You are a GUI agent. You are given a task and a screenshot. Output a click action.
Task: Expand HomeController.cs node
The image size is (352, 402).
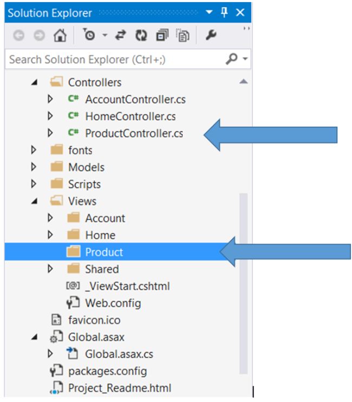coord(50,116)
